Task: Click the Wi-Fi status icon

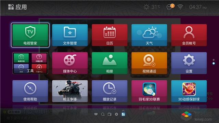Action: (x=180, y=7)
